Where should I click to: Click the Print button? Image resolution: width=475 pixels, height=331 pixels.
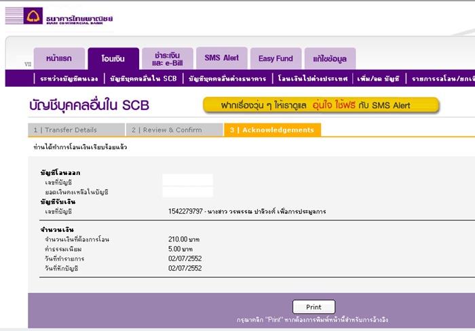click(313, 307)
